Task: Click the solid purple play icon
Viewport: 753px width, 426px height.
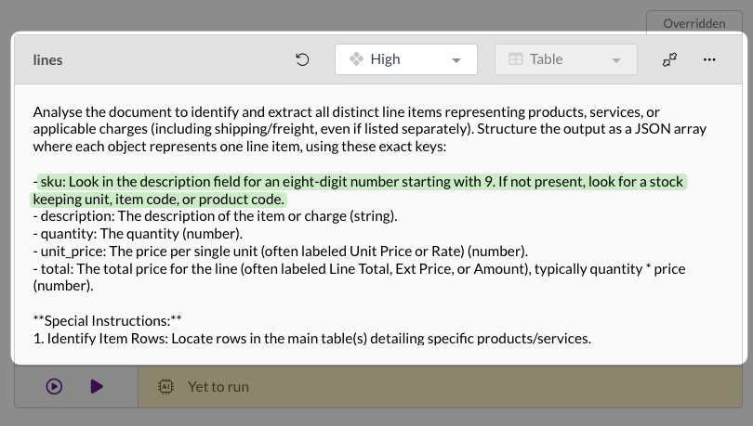Action: coord(97,386)
